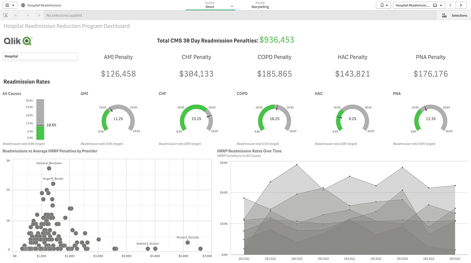The image size is (471, 263).
Task: Click the scatter plot chart title
Action: [50, 151]
